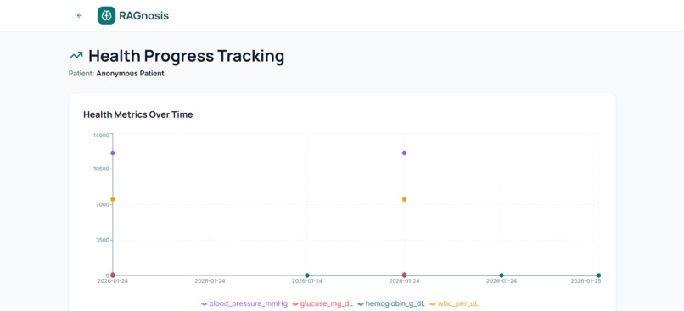Click the first orange WBC data point
This screenshot has width=684, height=311.
pyautogui.click(x=113, y=199)
